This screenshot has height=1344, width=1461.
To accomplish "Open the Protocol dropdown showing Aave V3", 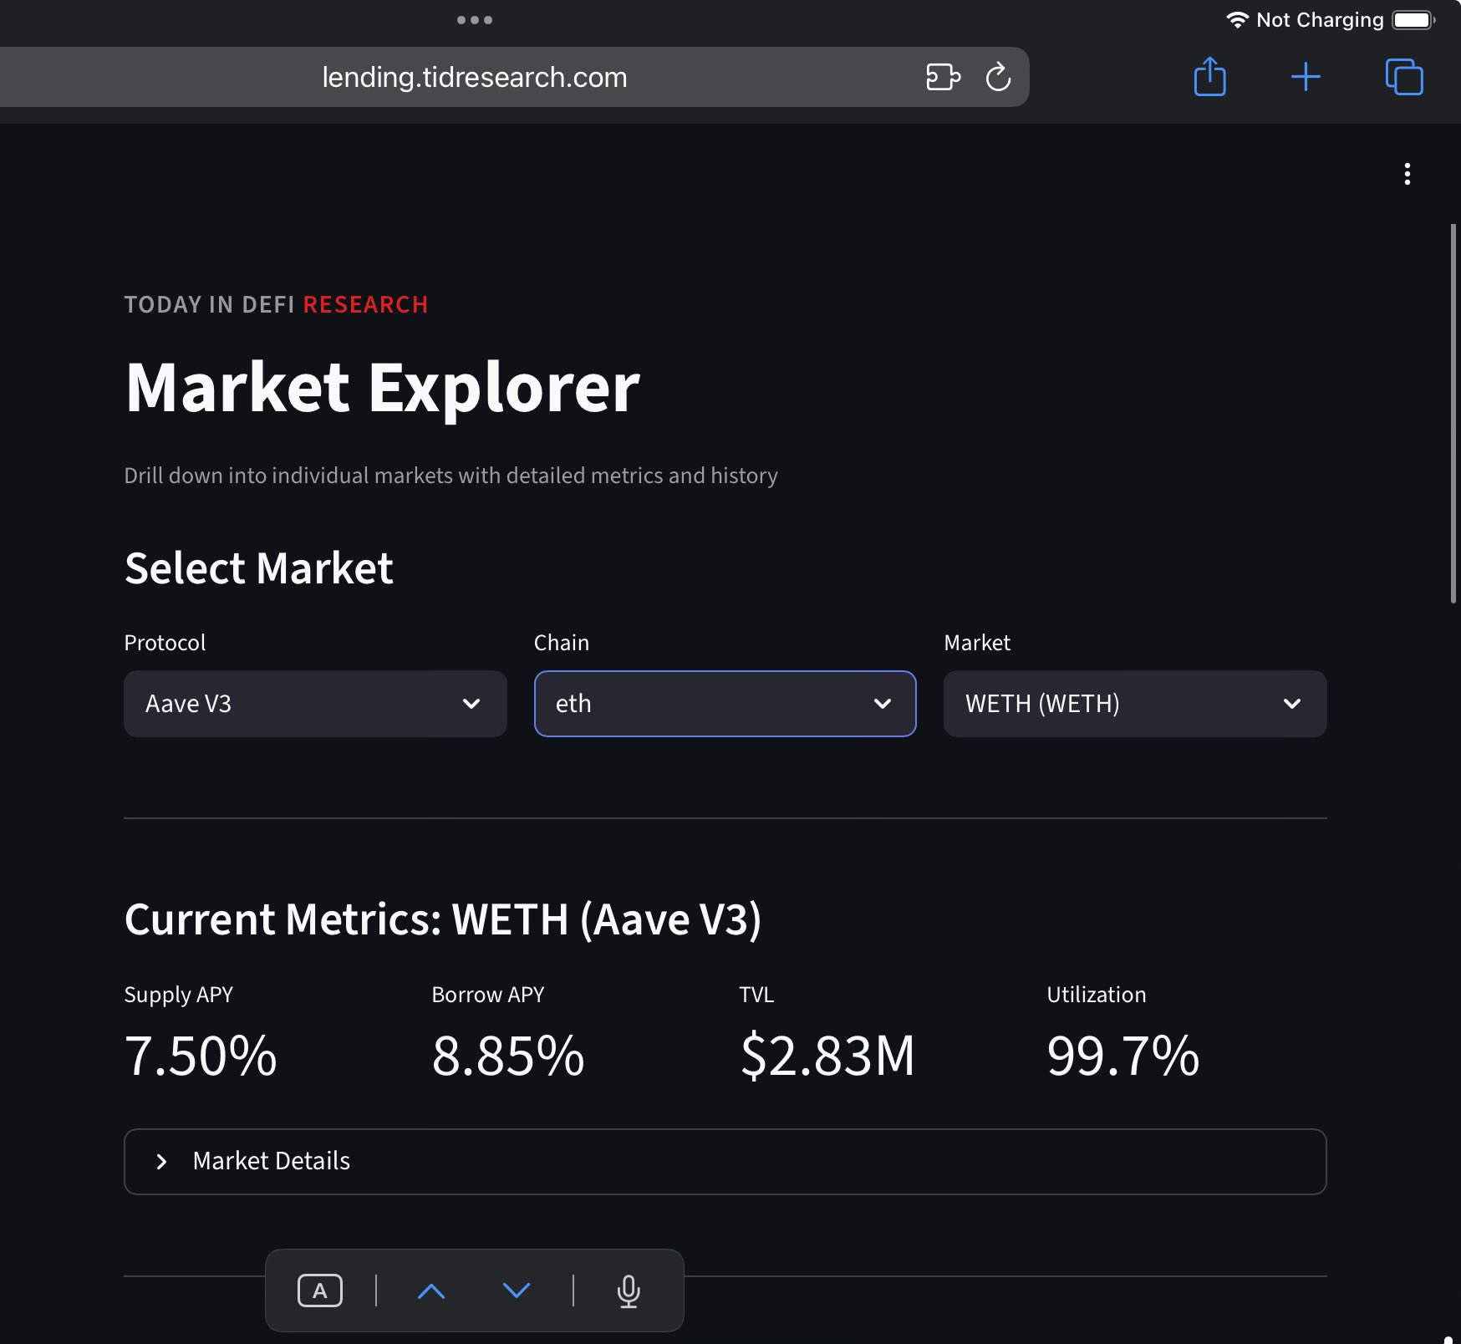I will coord(315,704).
